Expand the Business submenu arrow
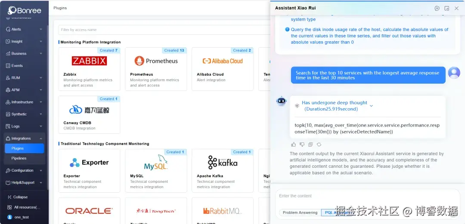 (x=40, y=54)
